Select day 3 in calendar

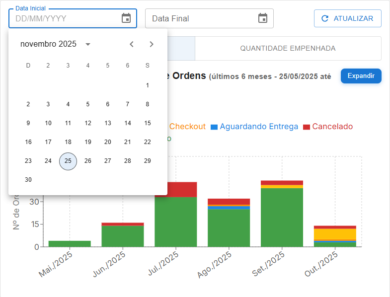[48, 104]
